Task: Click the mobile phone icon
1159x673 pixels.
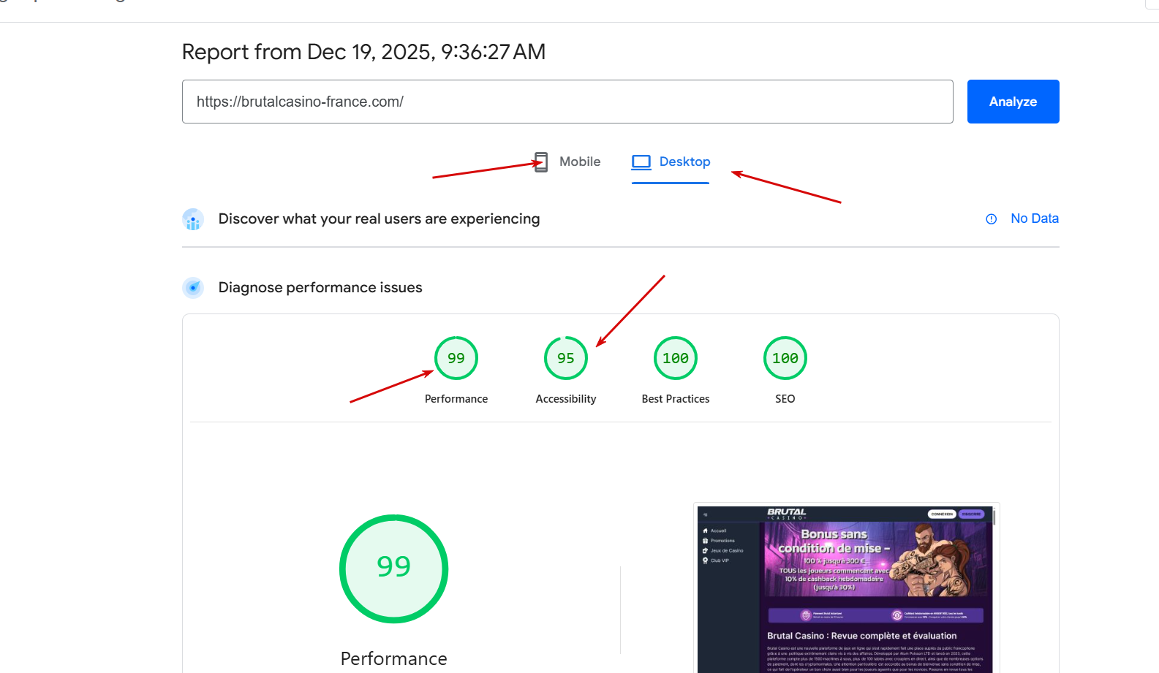Action: coord(541,162)
